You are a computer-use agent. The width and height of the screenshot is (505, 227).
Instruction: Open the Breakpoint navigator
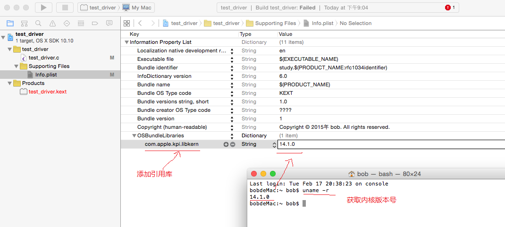pos(95,23)
